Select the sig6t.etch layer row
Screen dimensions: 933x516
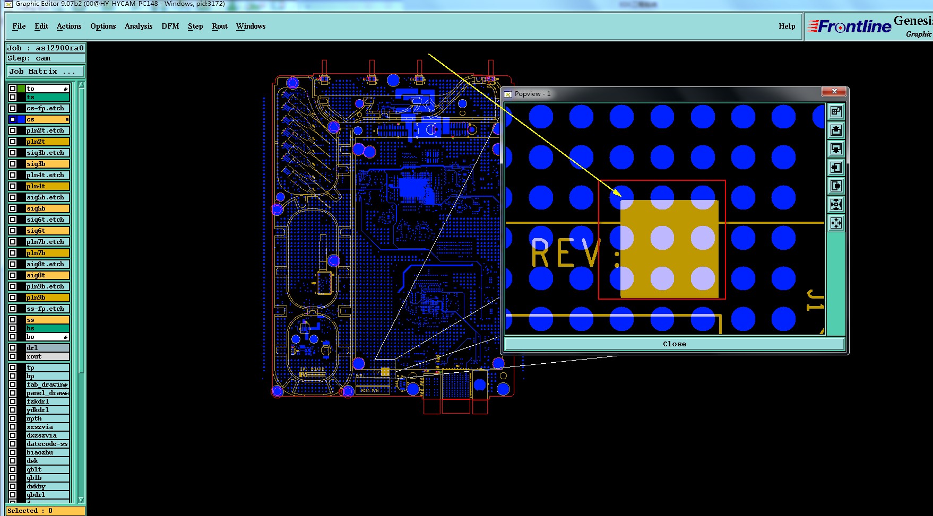click(48, 220)
